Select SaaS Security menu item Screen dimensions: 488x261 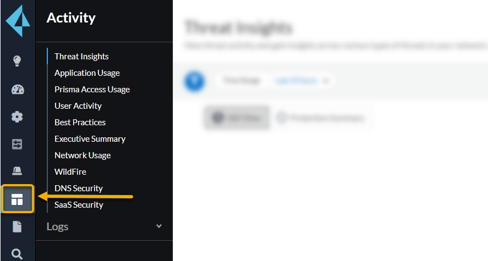(79, 205)
